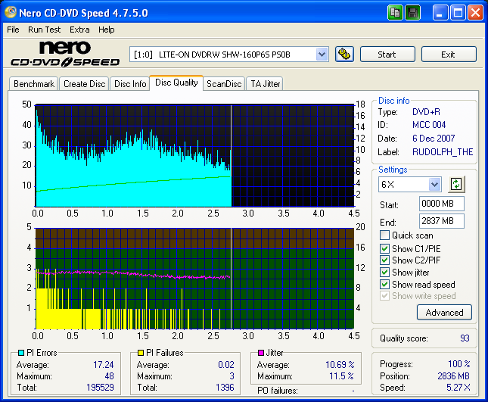Image resolution: width=488 pixels, height=402 pixels.
Task: Open the Help menu
Action: [107, 30]
